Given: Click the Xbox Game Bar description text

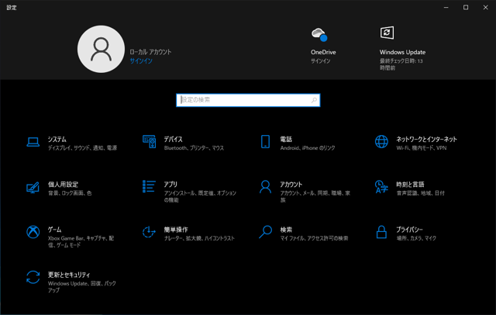Looking at the screenshot, I should [81, 241].
